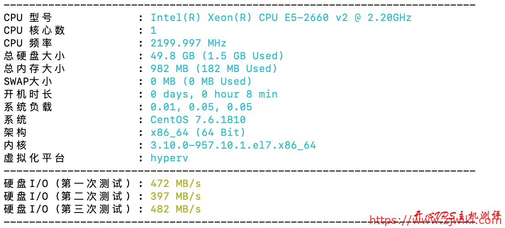
Task: Click the "硬盘I/O (第一次测试)" label
Action: click(67, 184)
